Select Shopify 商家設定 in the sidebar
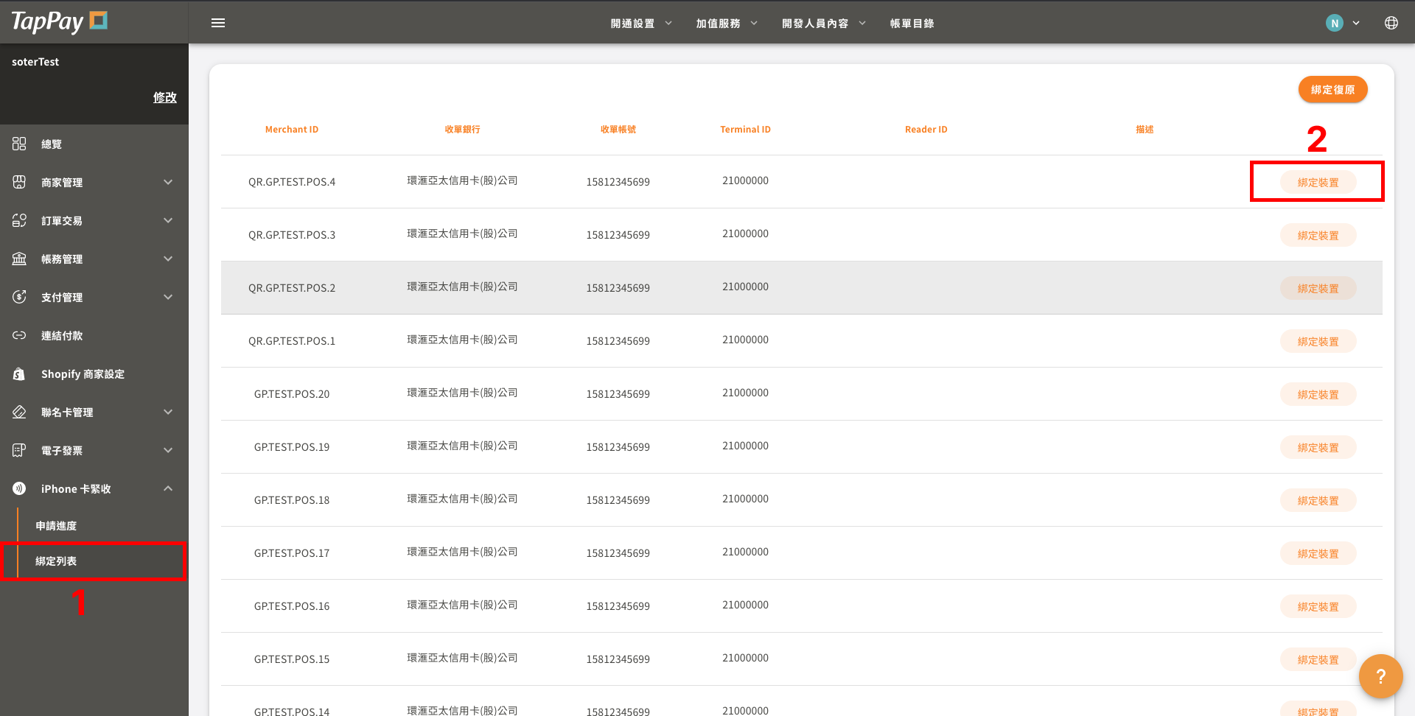Screen dimensions: 1415x716 (94, 373)
